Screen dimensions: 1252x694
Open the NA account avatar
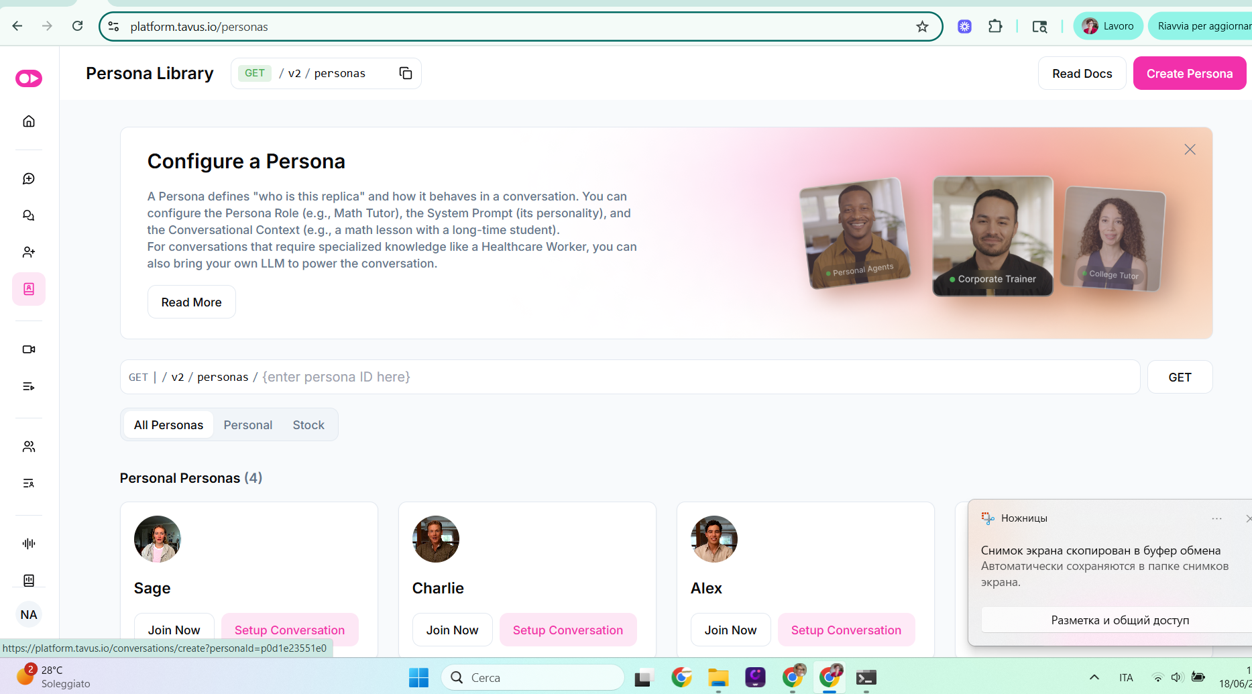(x=29, y=615)
